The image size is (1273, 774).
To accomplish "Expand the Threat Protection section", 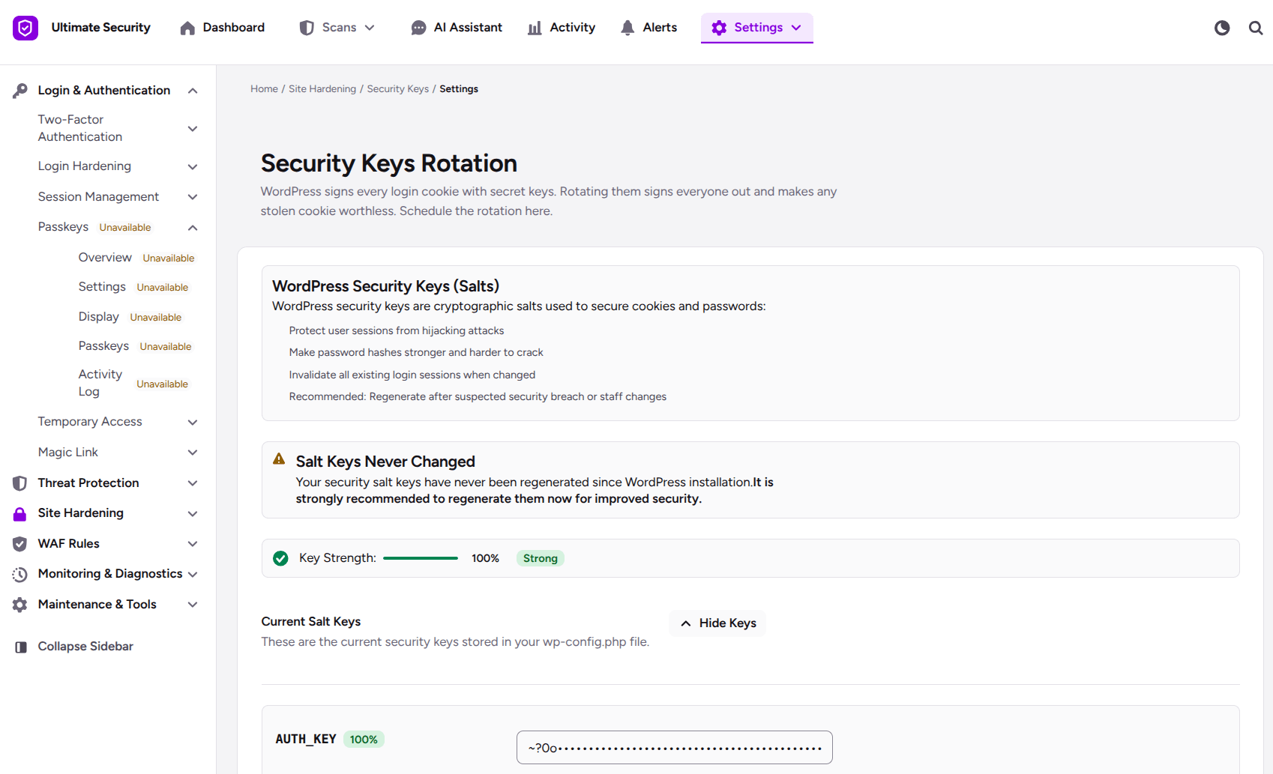I will coord(193,483).
